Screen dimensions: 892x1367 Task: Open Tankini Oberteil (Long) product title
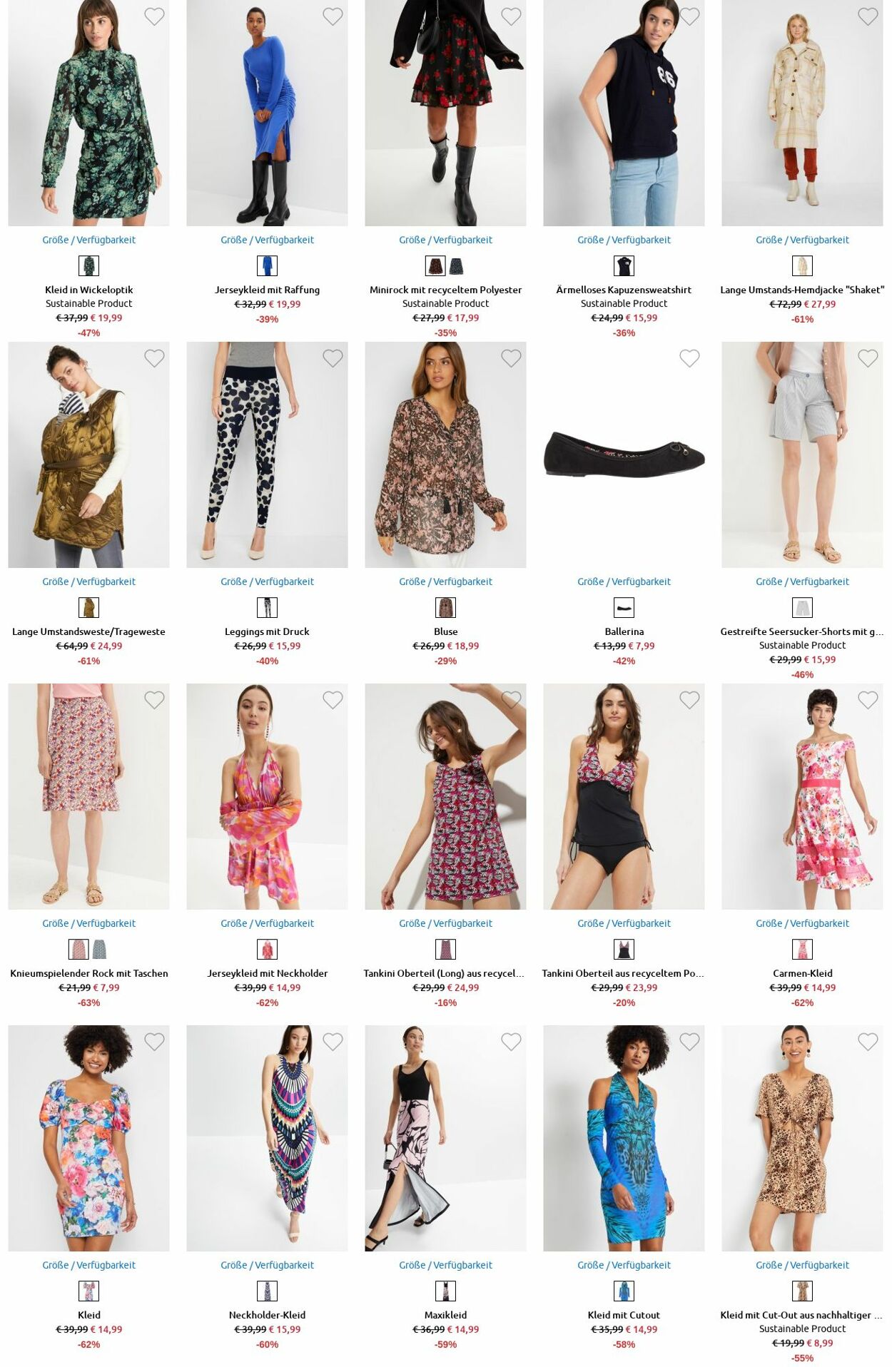pyautogui.click(x=444, y=973)
